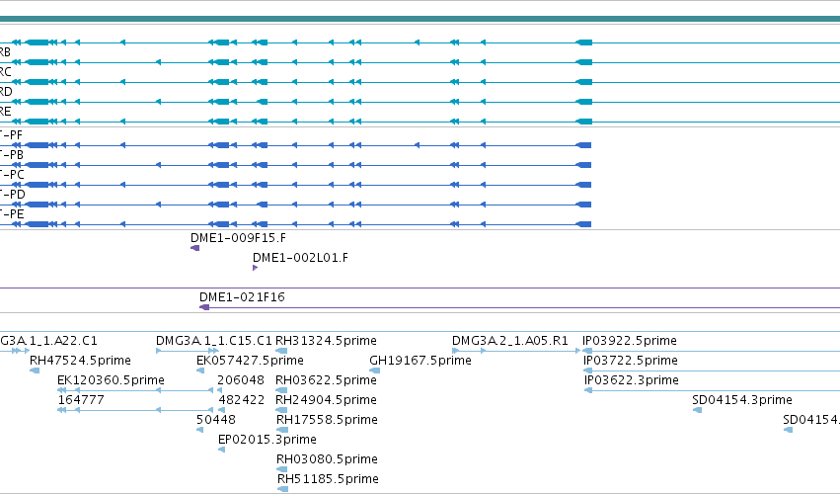Image resolution: width=840 pixels, height=494 pixels.
Task: Select the RH51185.5prime EST label
Action: coord(328,479)
